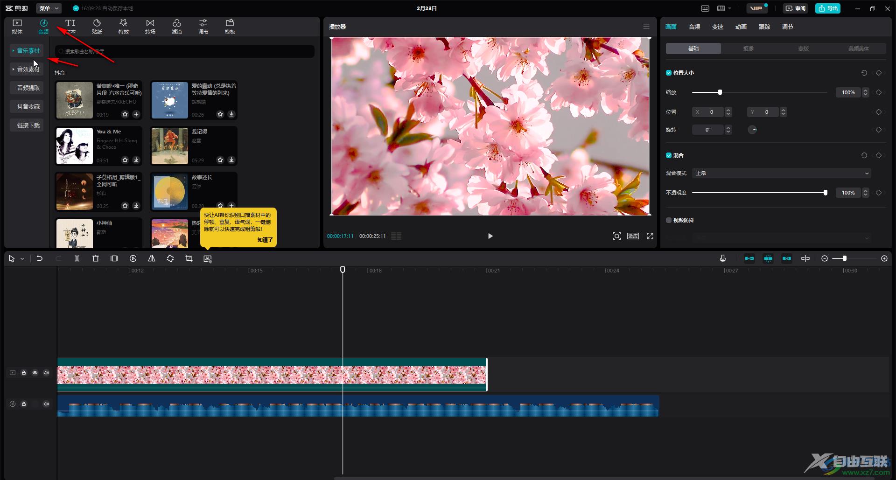This screenshot has height=480, width=896.
Task: Add keyframe for 缩放 with diamond icon
Action: click(x=879, y=92)
